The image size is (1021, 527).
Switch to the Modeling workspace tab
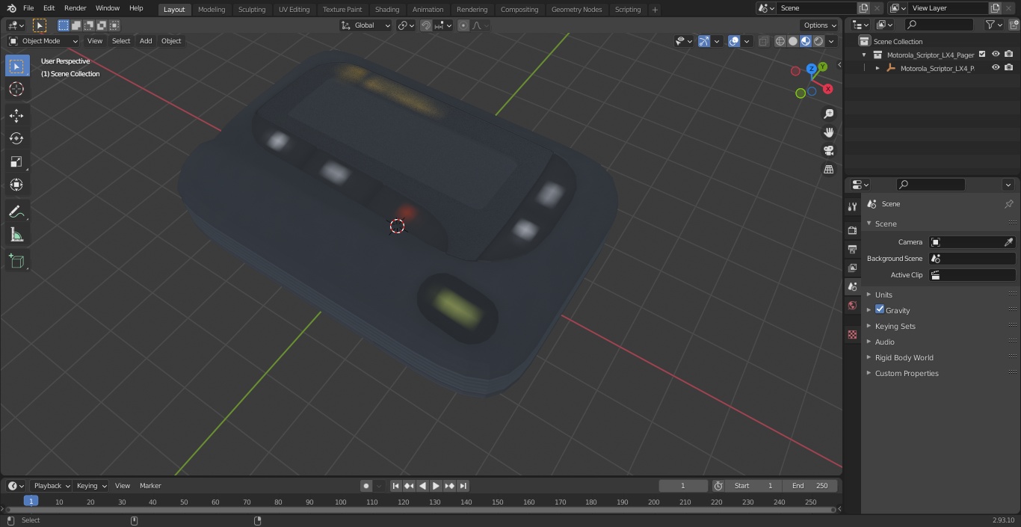212,10
